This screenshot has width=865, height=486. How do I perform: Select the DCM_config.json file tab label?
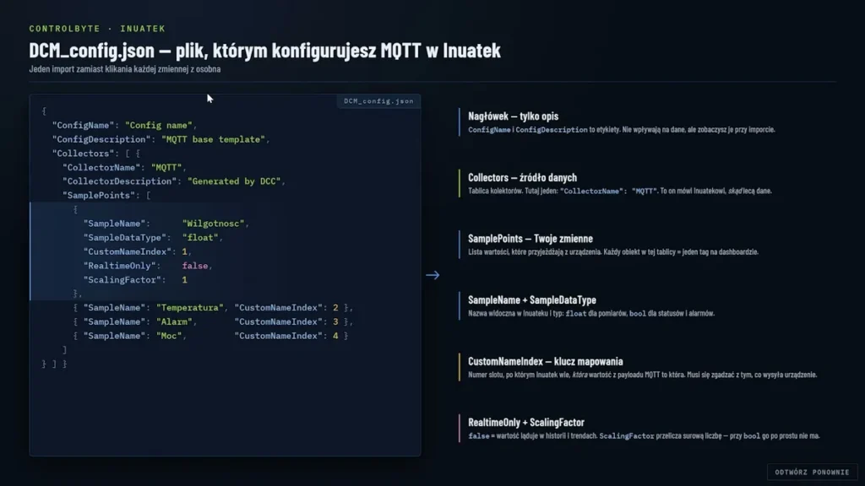[378, 101]
